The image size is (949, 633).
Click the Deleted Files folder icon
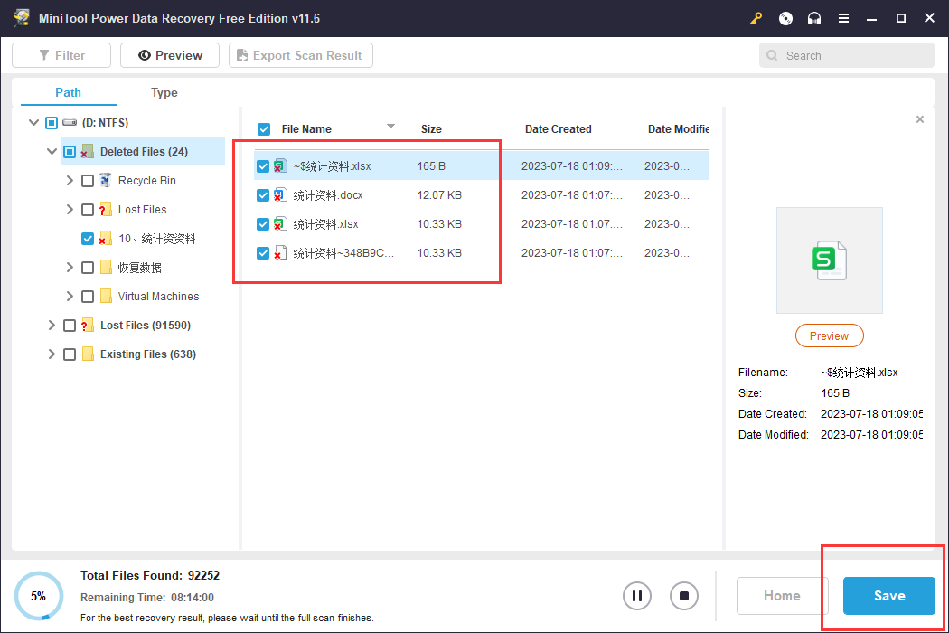point(87,151)
